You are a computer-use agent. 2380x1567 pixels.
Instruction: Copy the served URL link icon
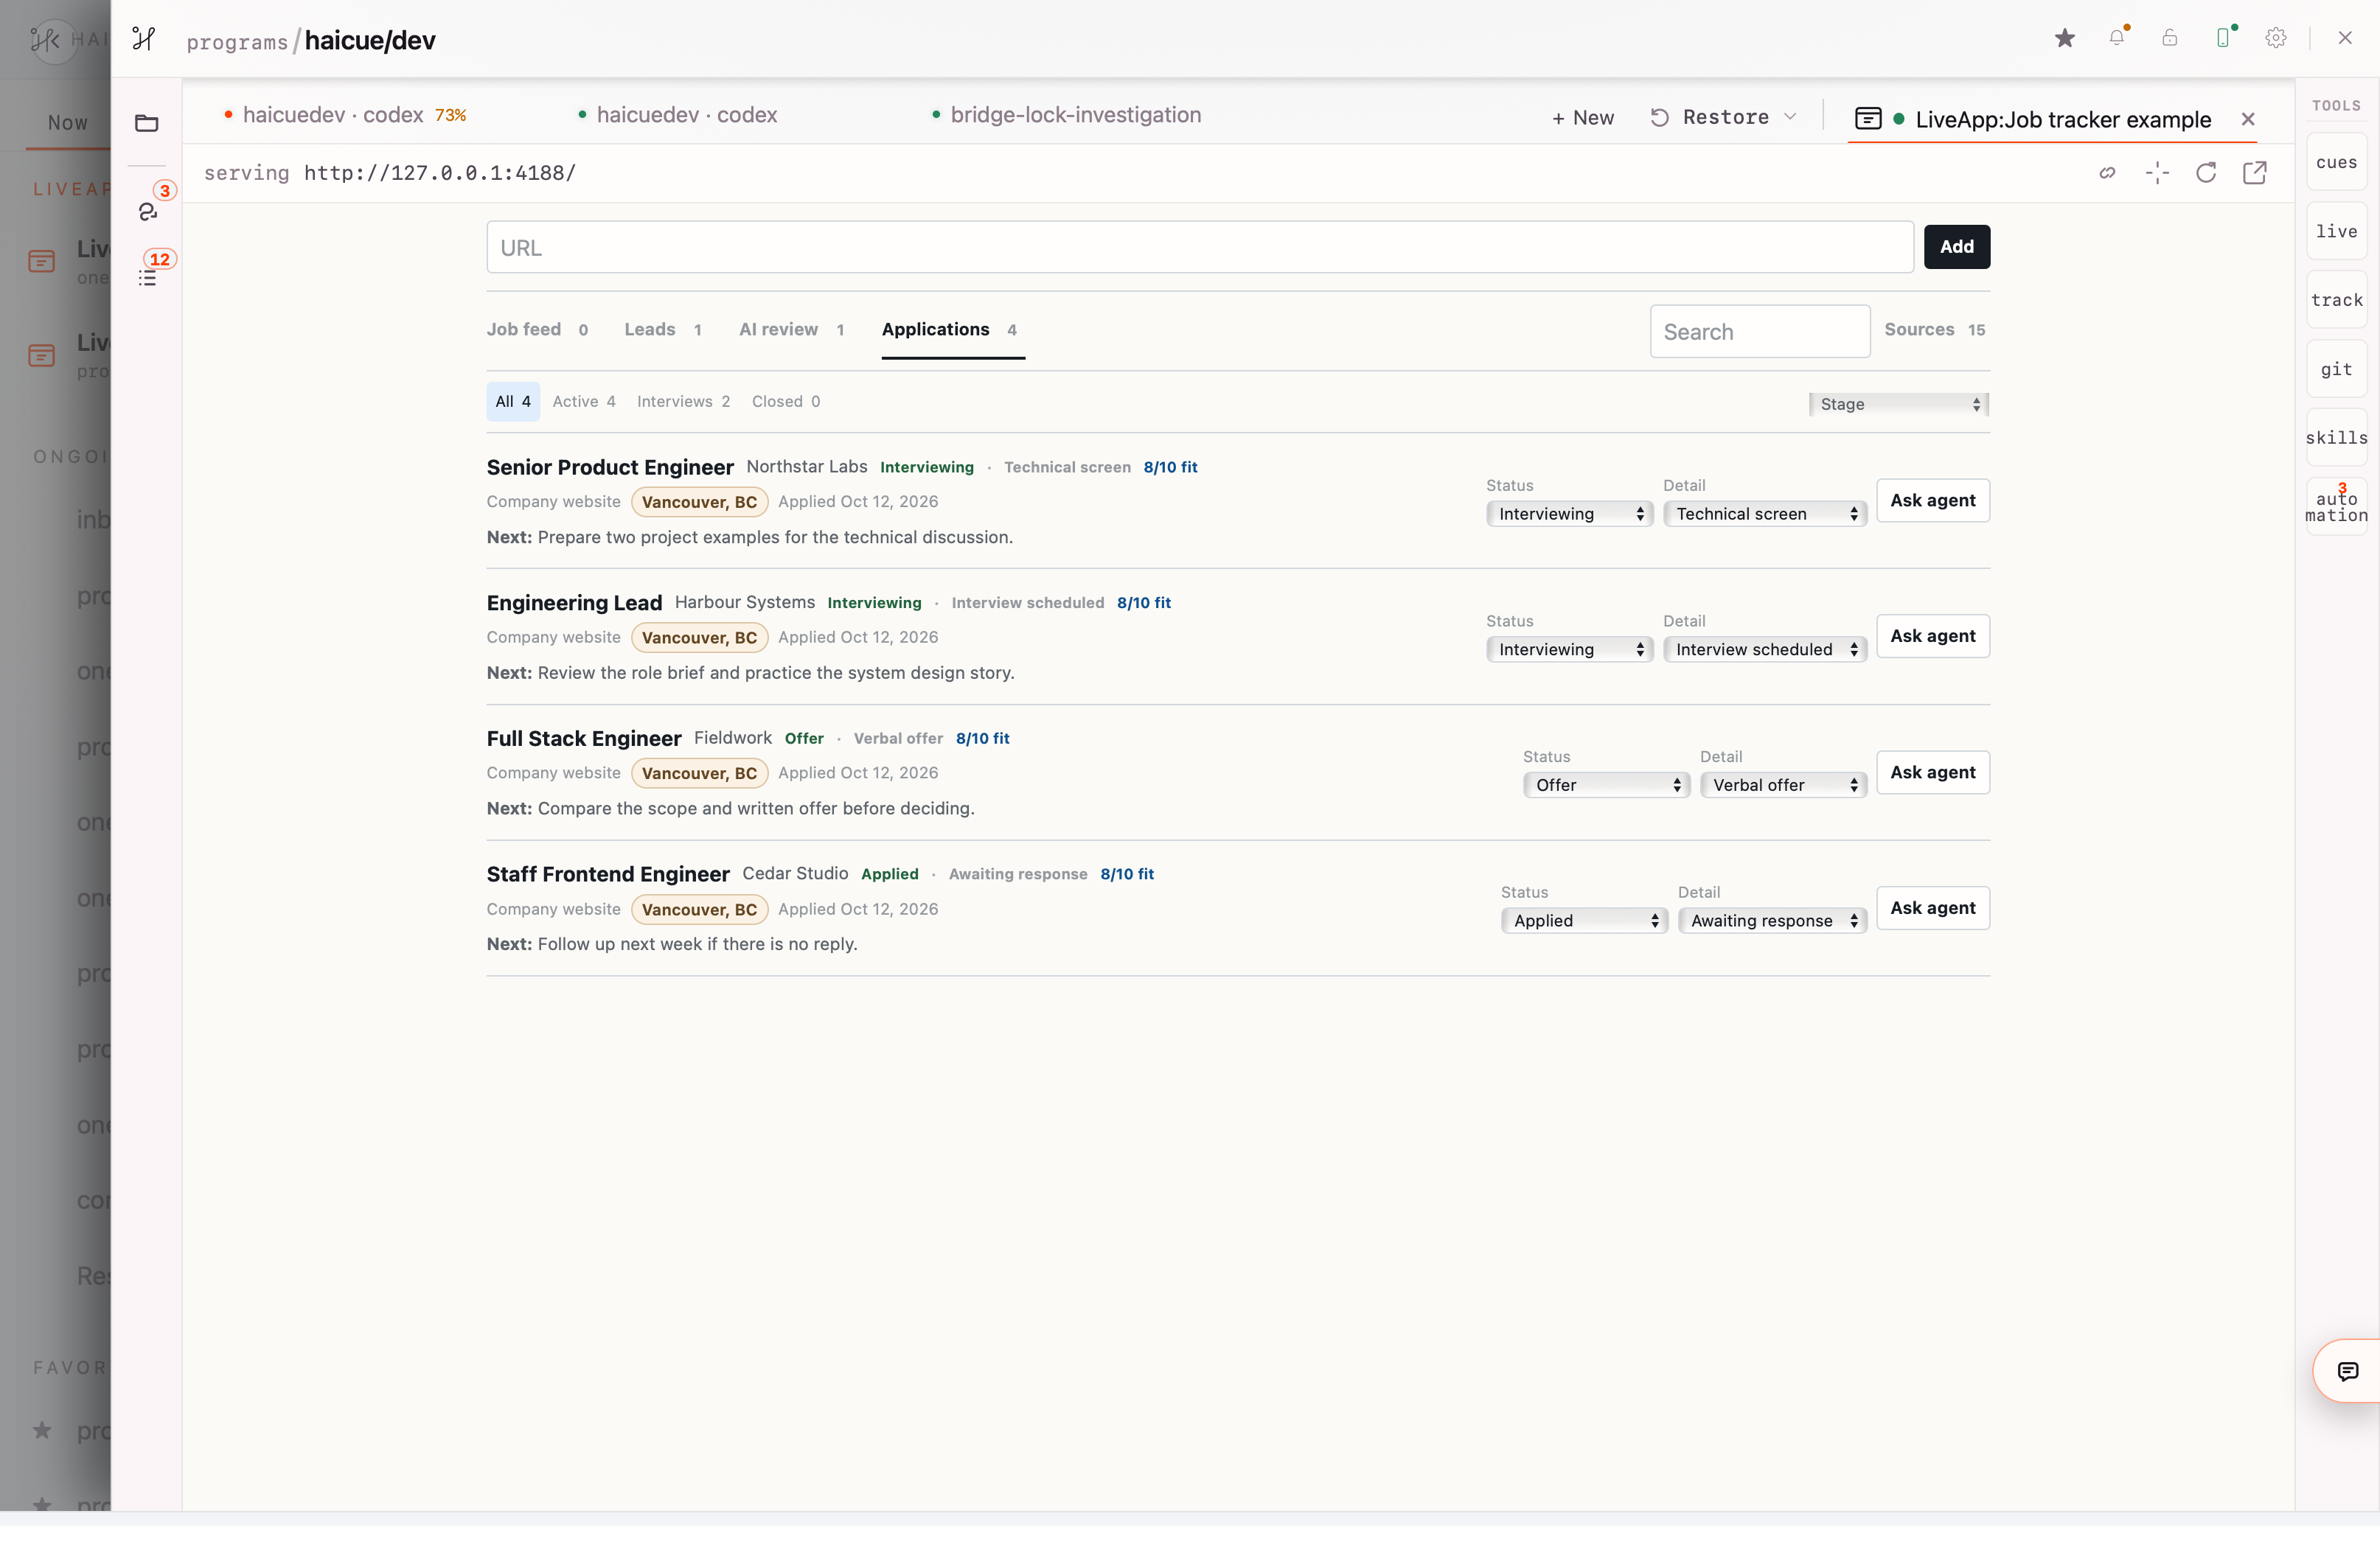click(x=2107, y=173)
